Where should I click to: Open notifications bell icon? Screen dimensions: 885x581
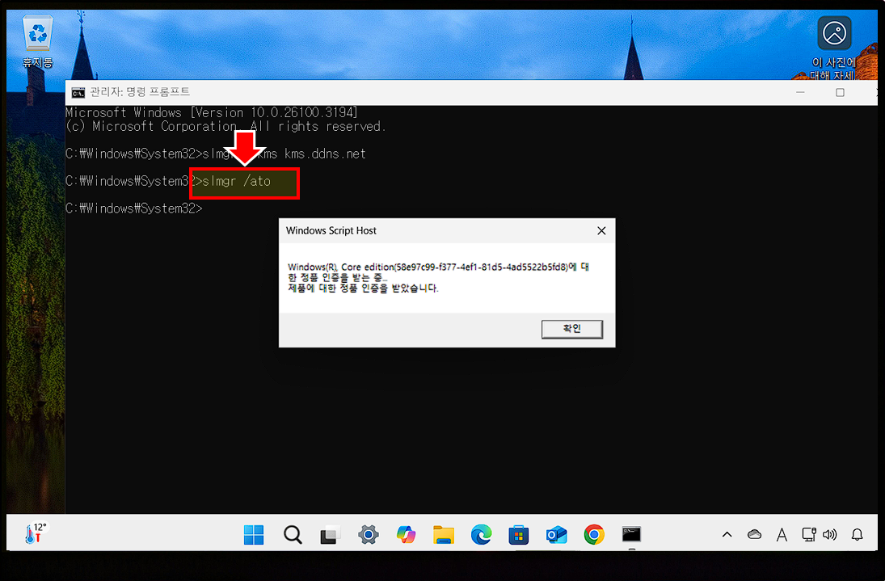tap(857, 534)
